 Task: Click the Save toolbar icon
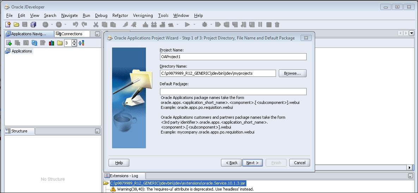click(x=25, y=25)
